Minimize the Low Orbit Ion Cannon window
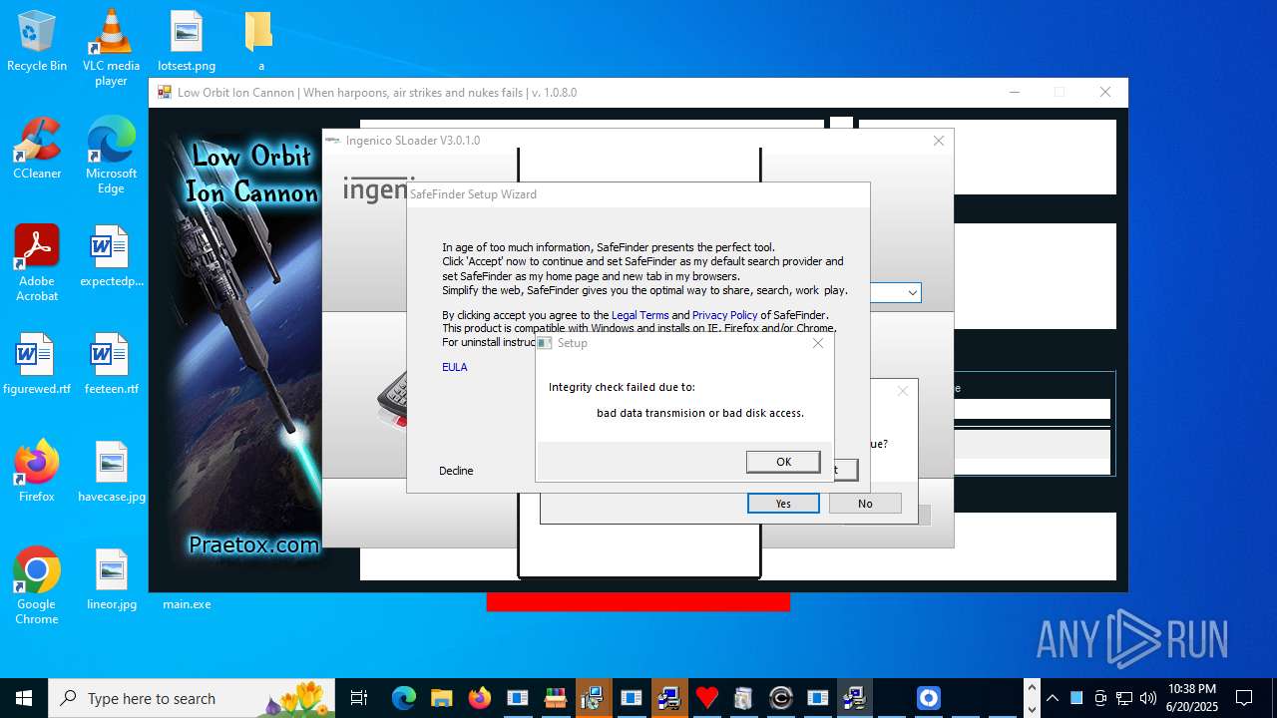This screenshot has width=1277, height=718. pos(1015,93)
